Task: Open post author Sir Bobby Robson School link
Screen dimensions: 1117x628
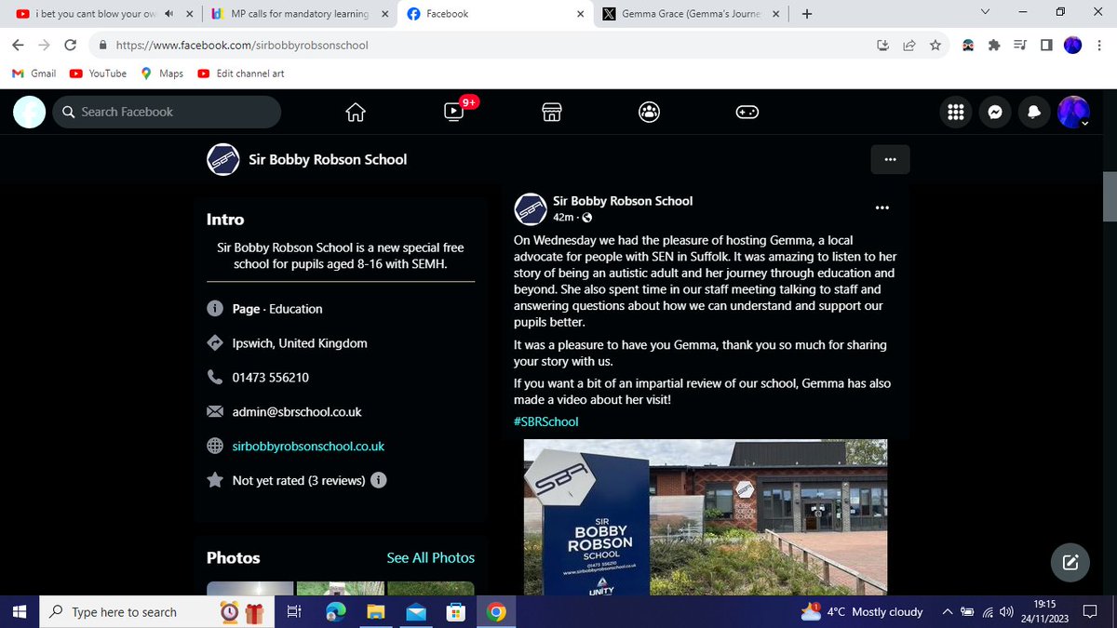Action: pyautogui.click(x=623, y=200)
